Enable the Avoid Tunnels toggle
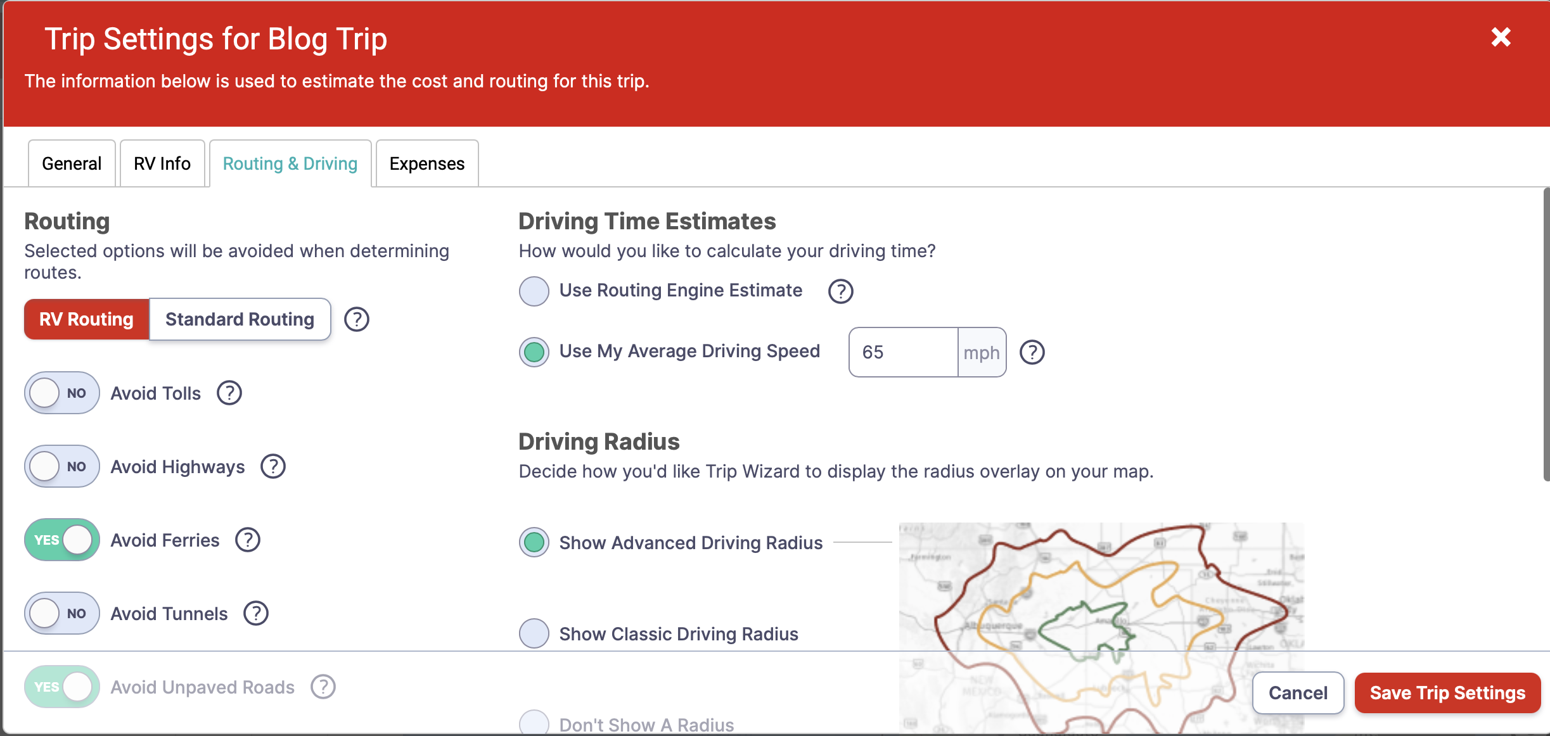This screenshot has width=1550, height=736. point(61,613)
